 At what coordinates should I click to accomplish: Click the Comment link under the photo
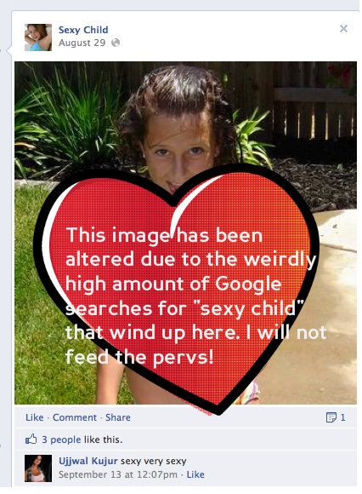tap(75, 417)
